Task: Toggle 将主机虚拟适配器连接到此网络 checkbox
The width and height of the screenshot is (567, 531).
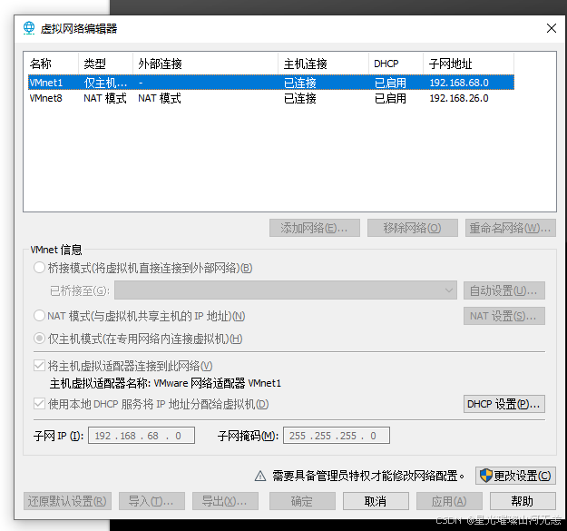Action: pos(39,366)
